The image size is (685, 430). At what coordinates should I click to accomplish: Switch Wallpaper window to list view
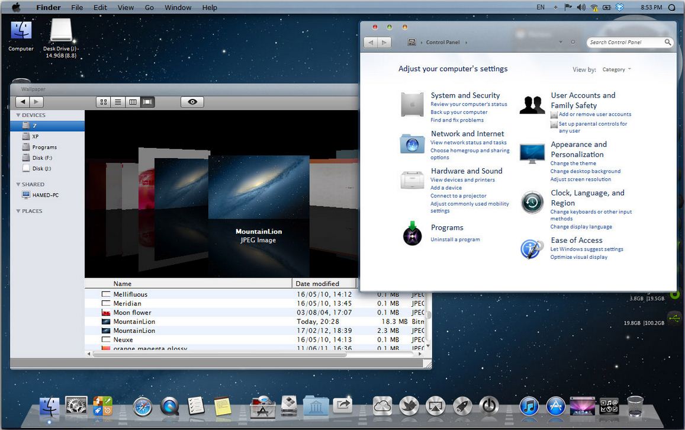click(118, 102)
